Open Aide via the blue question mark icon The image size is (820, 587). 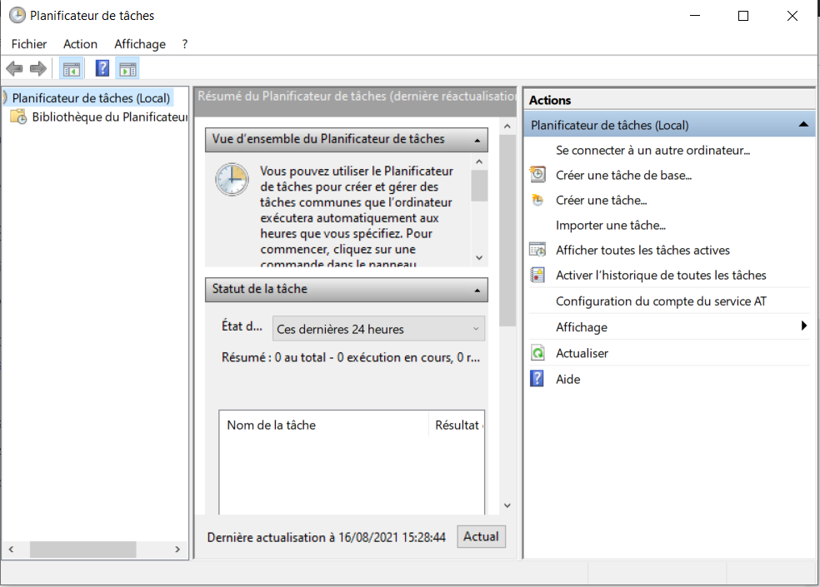click(536, 378)
